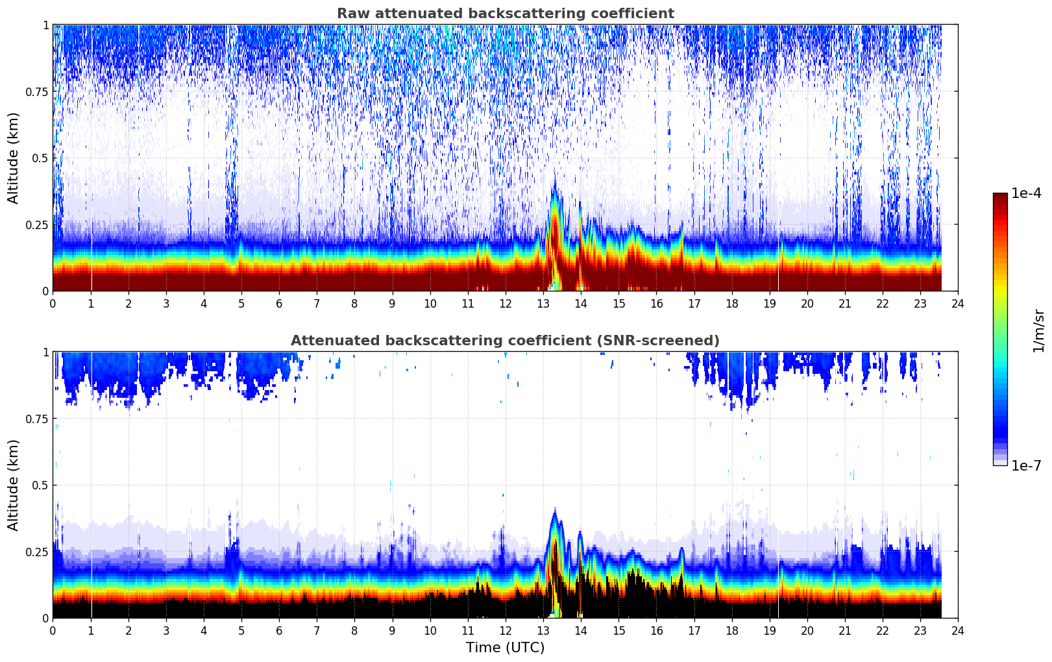Click the "Time (UTC)" x-axis label
Screen dimensions: 1052x662
[x=505, y=648]
